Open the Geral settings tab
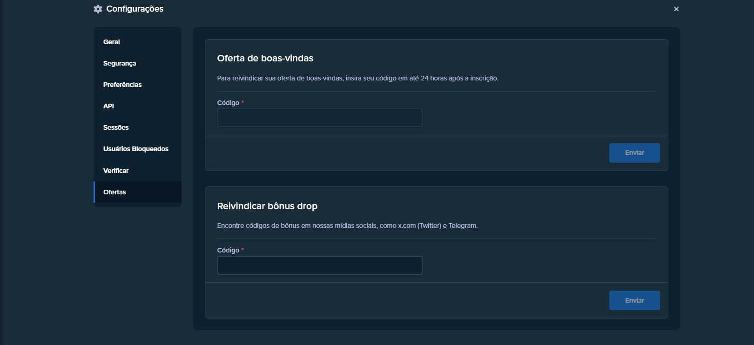The height and width of the screenshot is (345, 754). coord(112,42)
